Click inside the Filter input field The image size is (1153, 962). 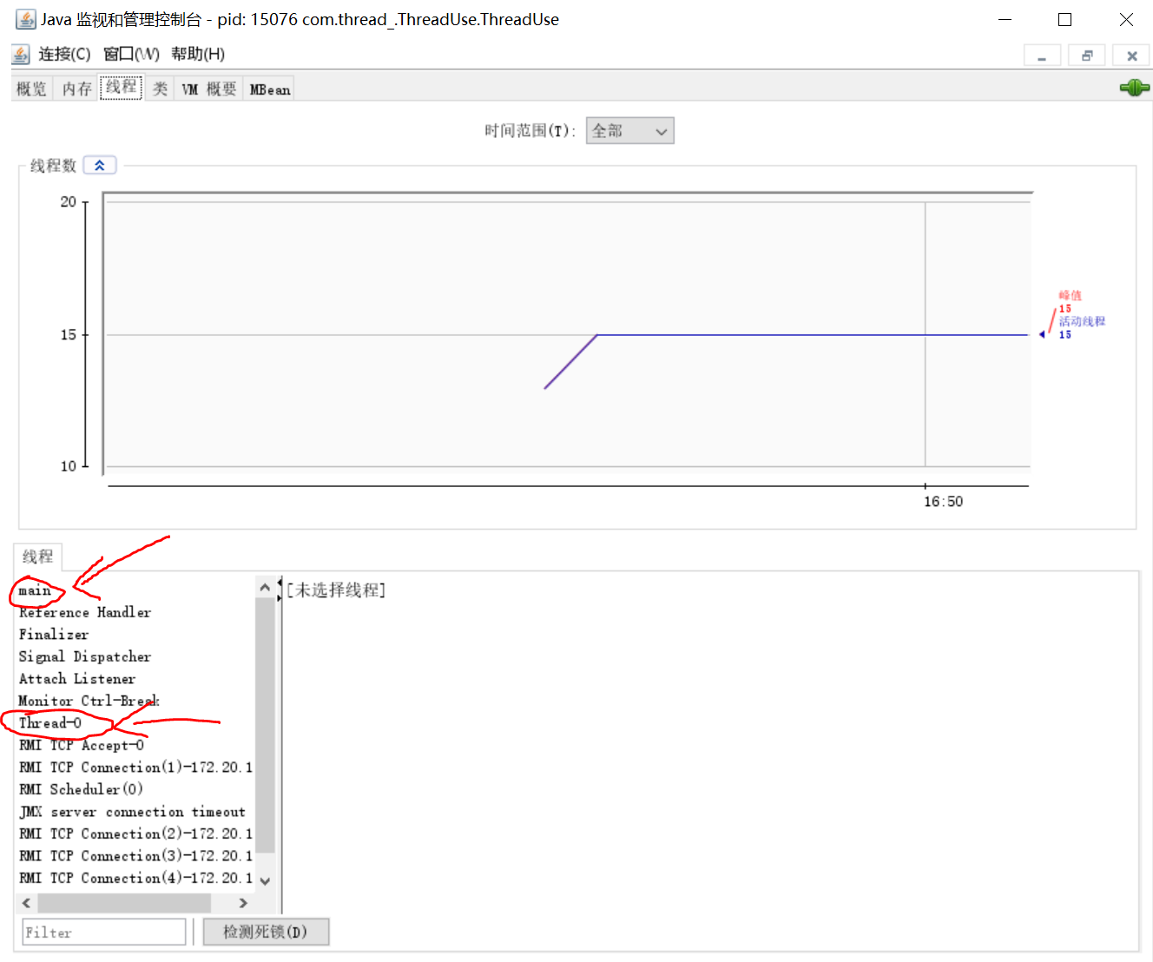(102, 932)
